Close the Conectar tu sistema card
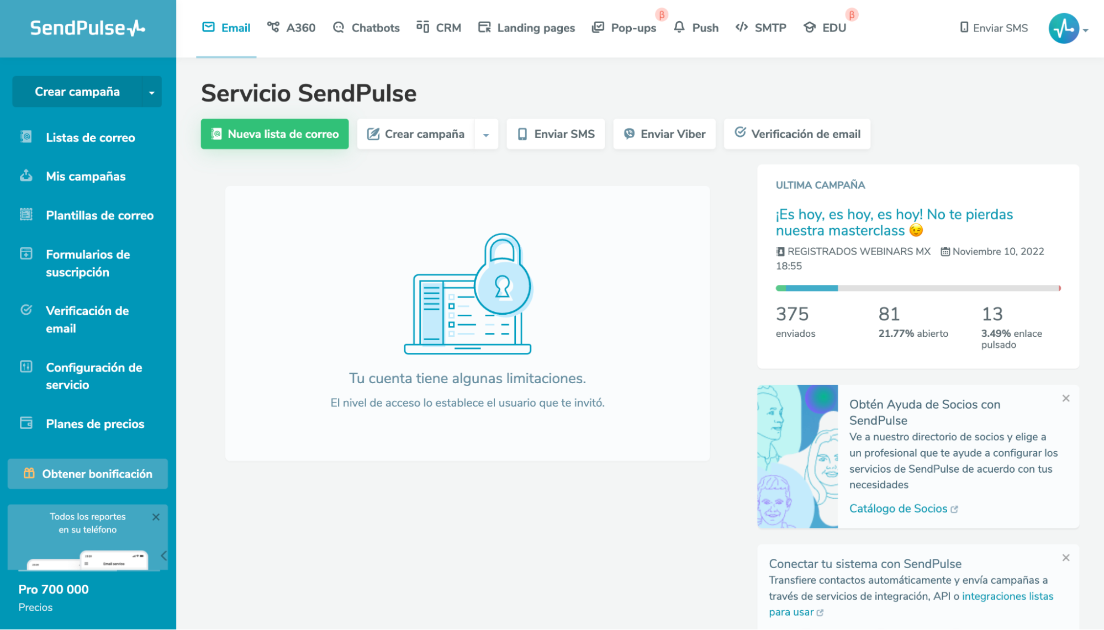1104x630 pixels. click(x=1066, y=558)
